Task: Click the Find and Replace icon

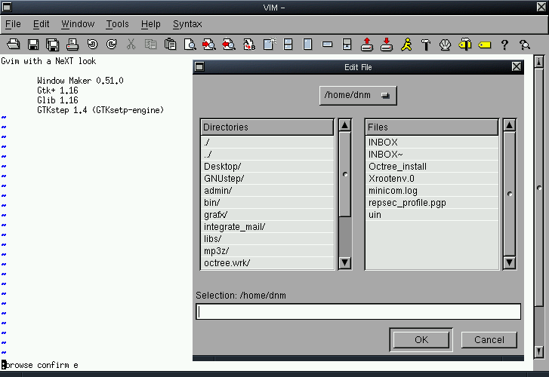Action: (x=248, y=44)
